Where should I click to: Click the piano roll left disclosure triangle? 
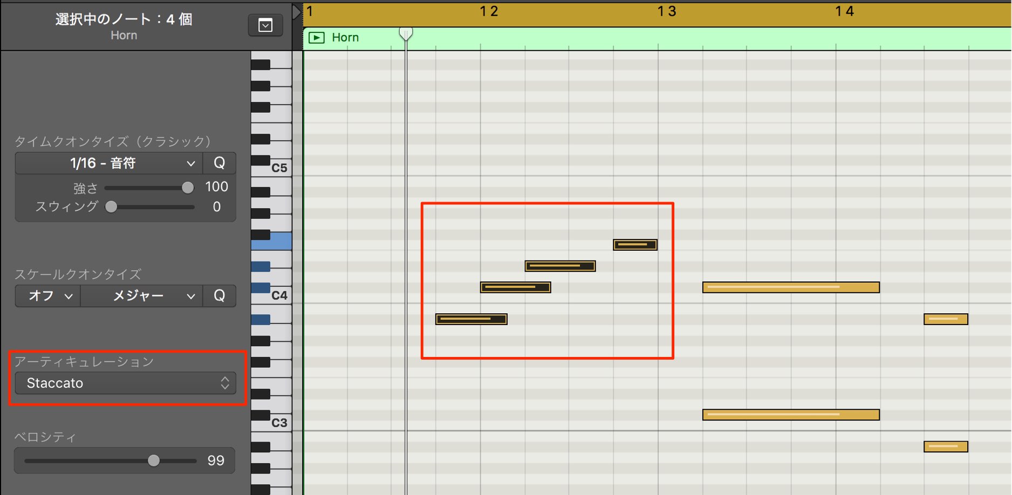tap(297, 12)
